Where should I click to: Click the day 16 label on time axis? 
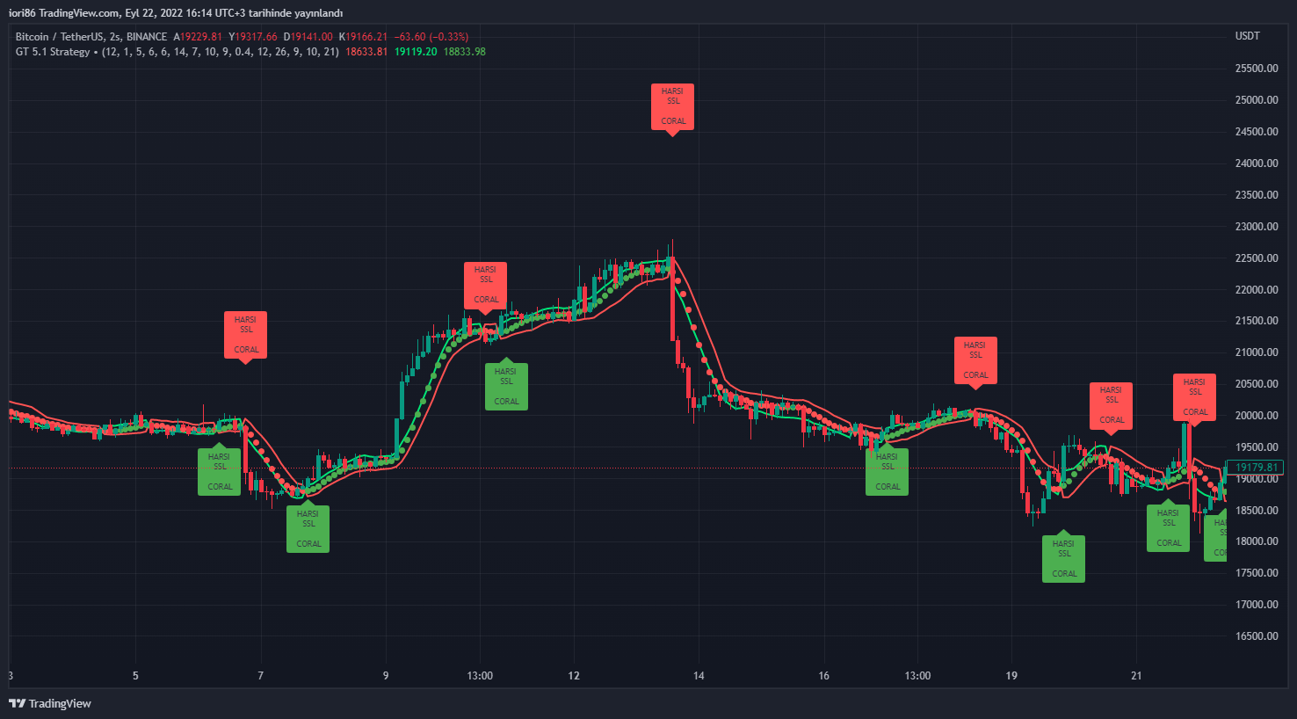(x=823, y=676)
